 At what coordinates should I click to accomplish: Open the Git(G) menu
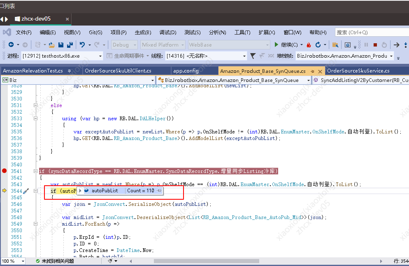[95, 33]
